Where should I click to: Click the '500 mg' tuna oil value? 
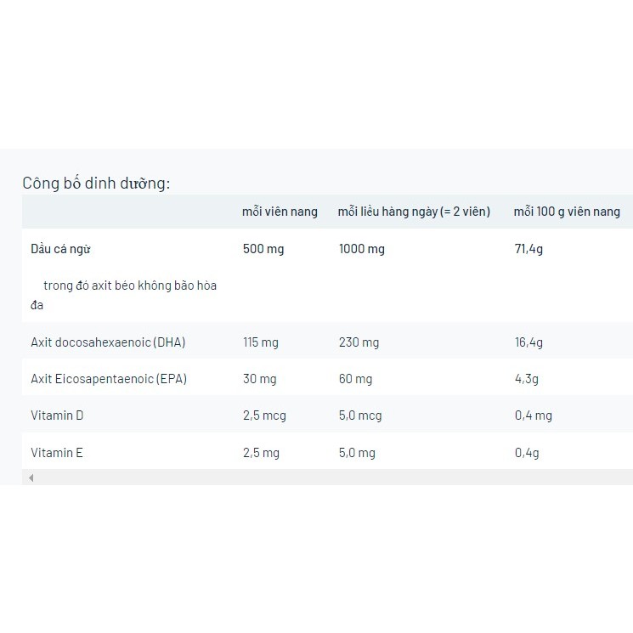[263, 249]
